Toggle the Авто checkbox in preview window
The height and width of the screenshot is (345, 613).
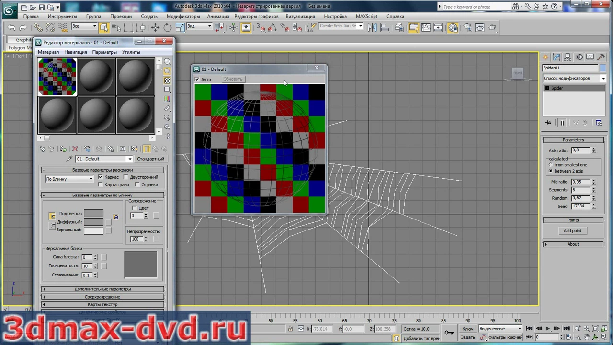[x=197, y=79]
